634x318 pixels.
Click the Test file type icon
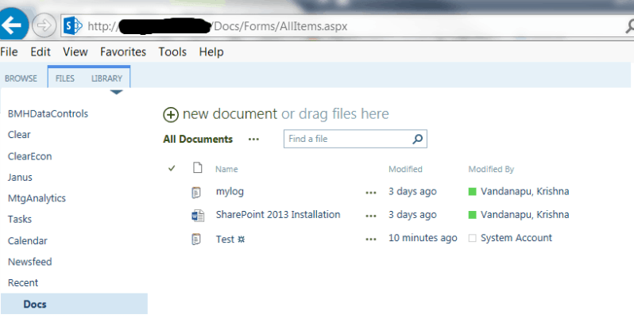[196, 239]
